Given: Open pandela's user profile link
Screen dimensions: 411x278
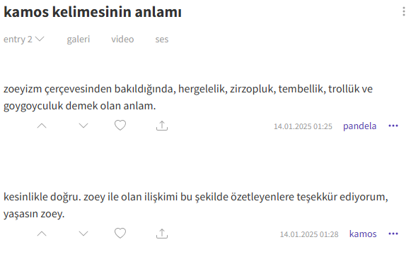Looking at the screenshot, I should click(359, 126).
